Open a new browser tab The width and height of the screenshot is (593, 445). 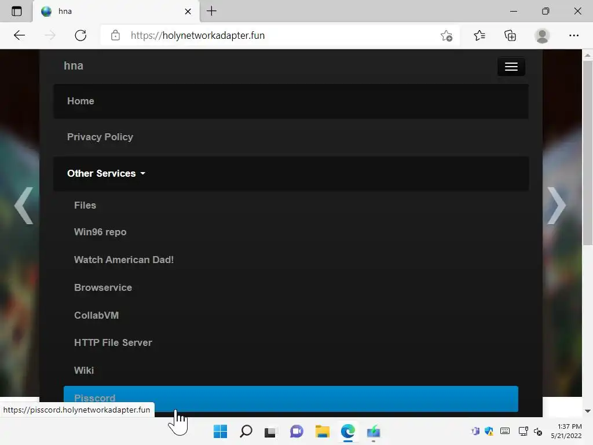click(211, 11)
